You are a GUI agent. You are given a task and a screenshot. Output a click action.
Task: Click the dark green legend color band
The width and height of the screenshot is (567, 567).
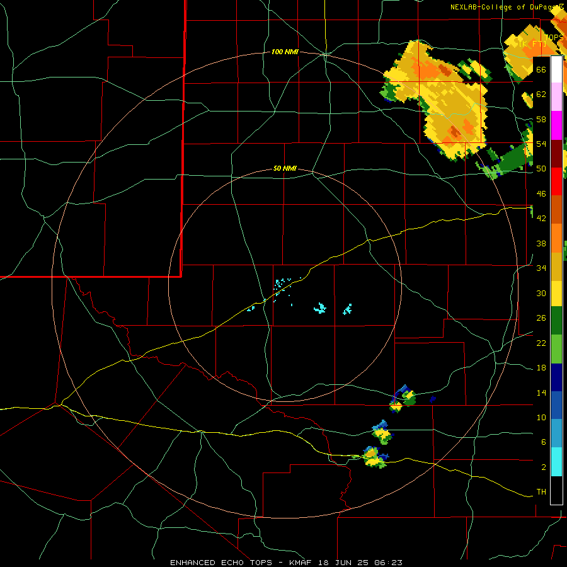click(x=556, y=321)
